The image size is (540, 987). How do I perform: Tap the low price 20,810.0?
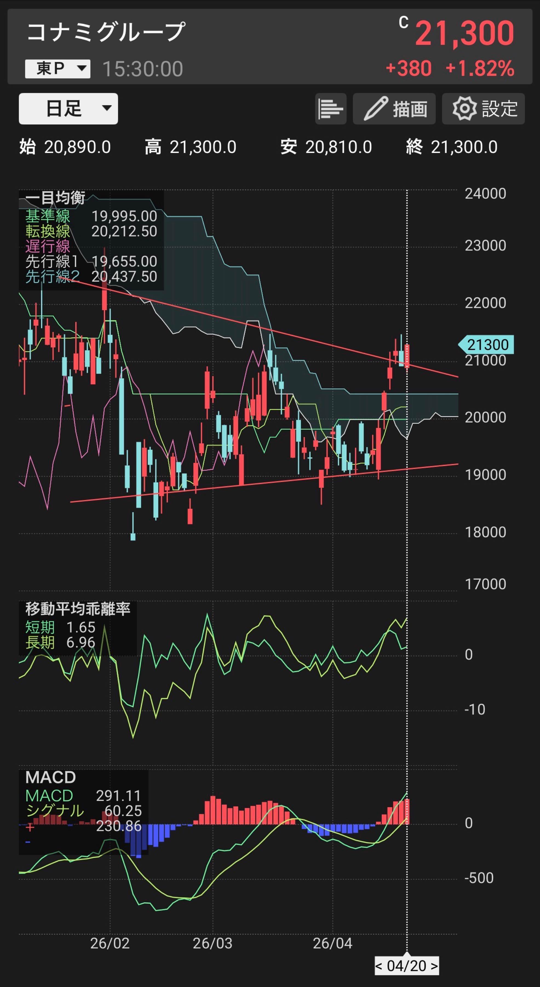coord(339,147)
